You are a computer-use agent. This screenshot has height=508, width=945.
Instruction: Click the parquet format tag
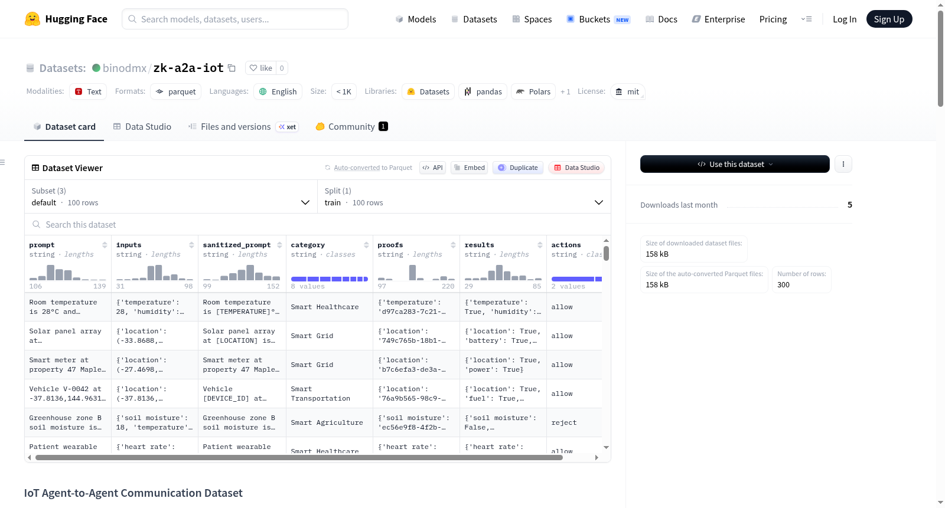pyautogui.click(x=175, y=91)
